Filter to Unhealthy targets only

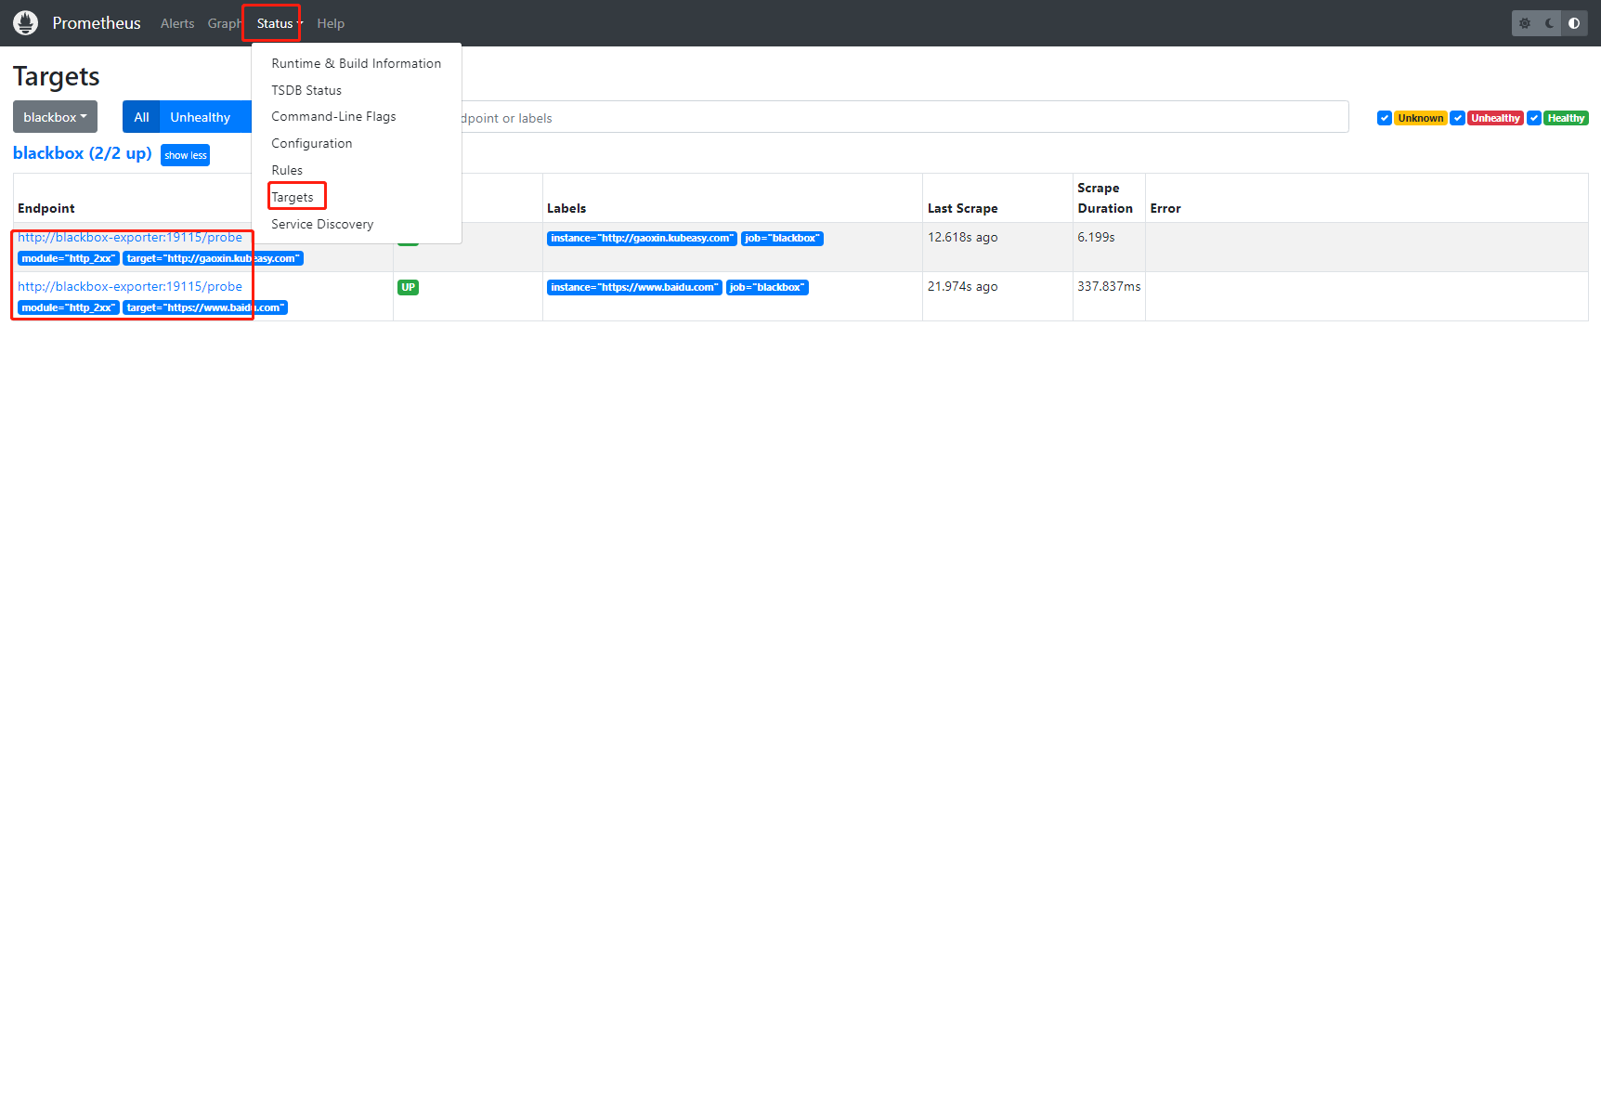200,117
